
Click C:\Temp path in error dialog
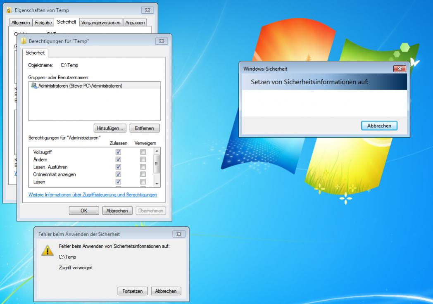click(x=67, y=257)
